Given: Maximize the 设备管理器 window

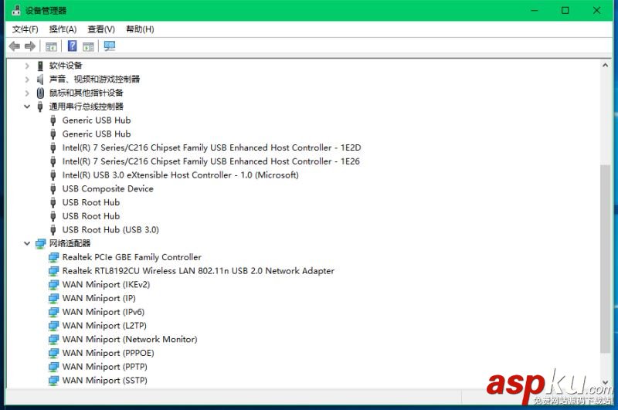Looking at the screenshot, I should tap(565, 10).
